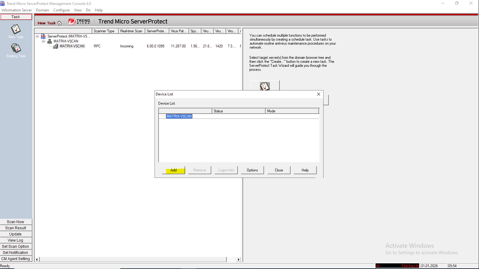Open the Scan Now panel

[16, 222]
